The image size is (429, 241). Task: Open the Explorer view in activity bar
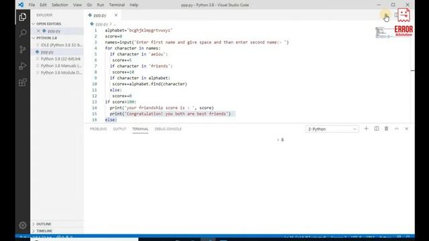[x=23, y=17]
